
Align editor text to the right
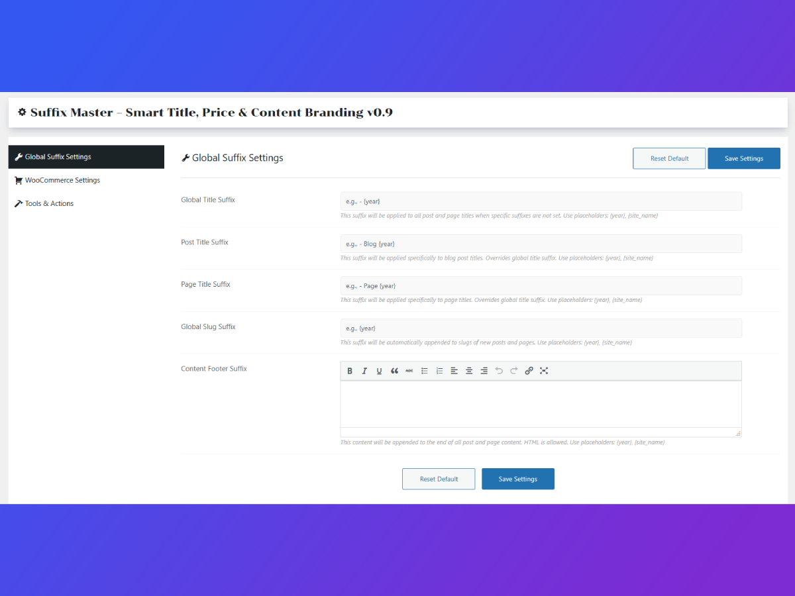pos(484,371)
